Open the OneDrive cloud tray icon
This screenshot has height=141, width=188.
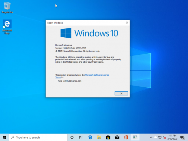[156, 137]
